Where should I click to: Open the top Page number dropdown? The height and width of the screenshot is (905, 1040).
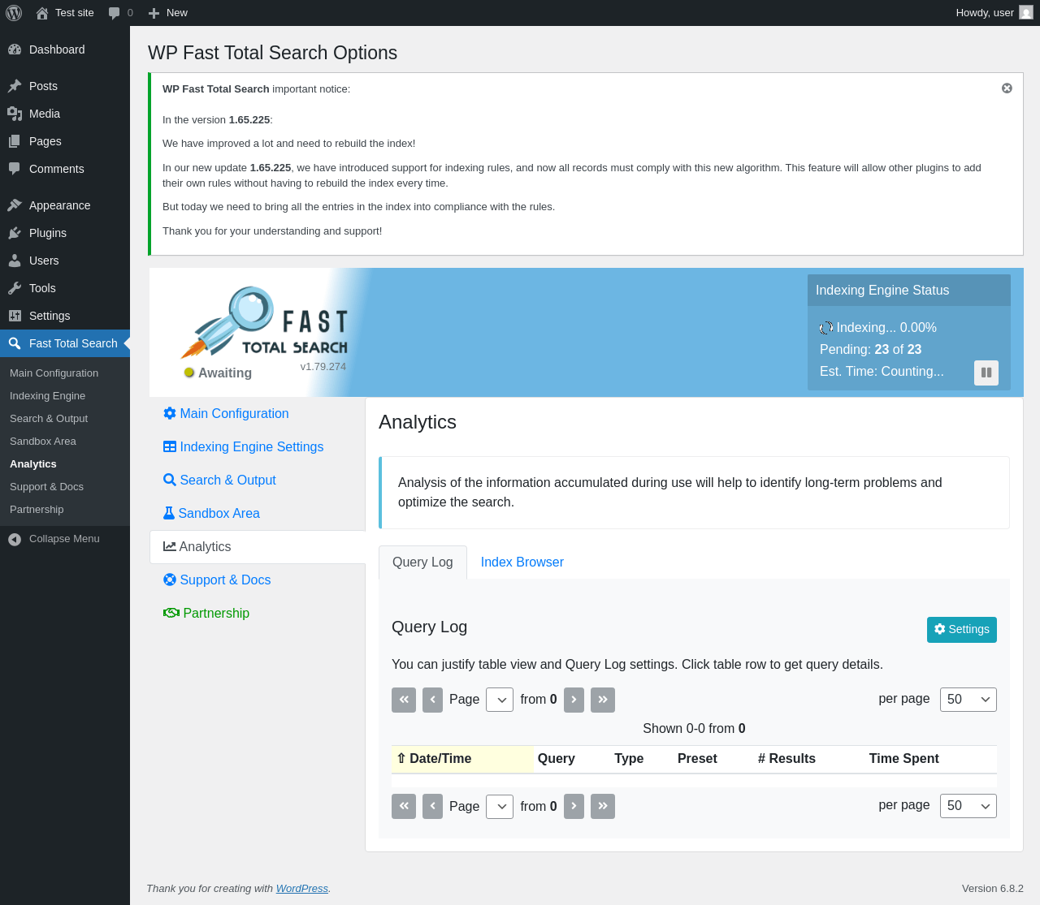click(500, 700)
